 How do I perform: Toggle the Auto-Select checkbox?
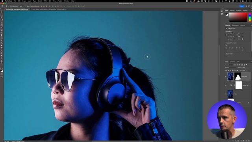click(x=11, y=6)
